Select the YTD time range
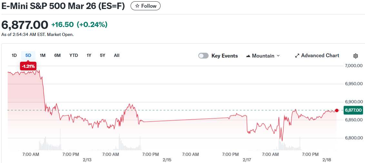 [x=74, y=55]
